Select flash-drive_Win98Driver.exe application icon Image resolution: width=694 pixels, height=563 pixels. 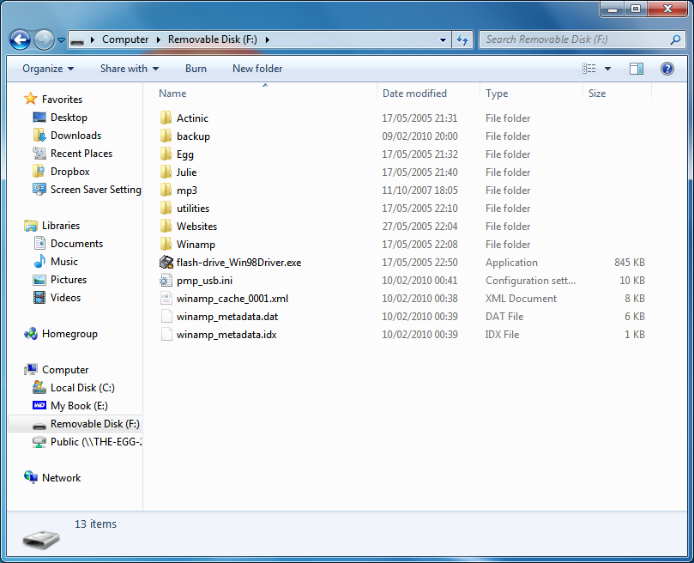[166, 263]
